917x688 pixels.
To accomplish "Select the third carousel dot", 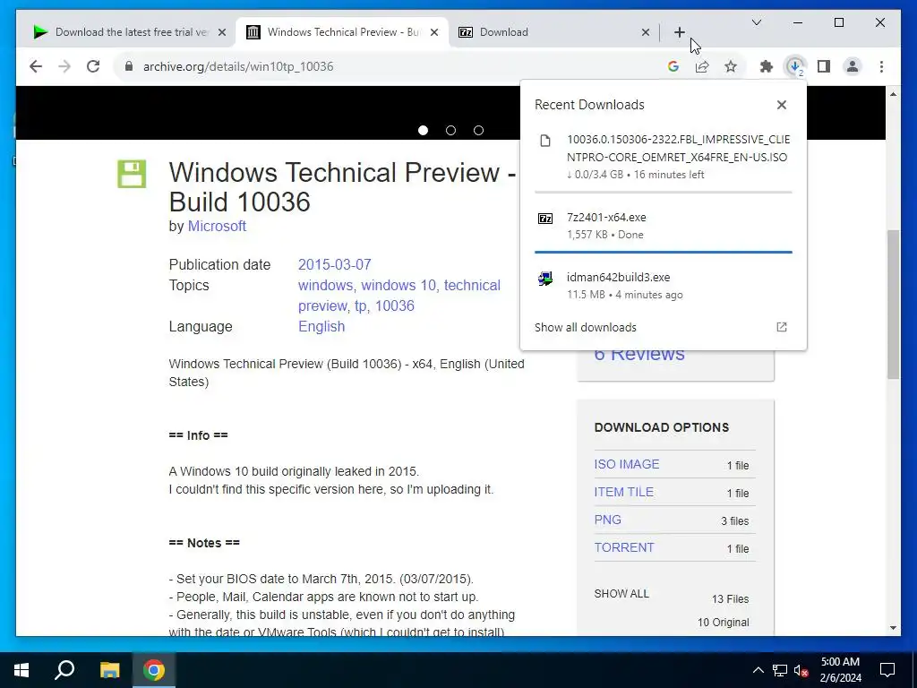I will [x=478, y=131].
